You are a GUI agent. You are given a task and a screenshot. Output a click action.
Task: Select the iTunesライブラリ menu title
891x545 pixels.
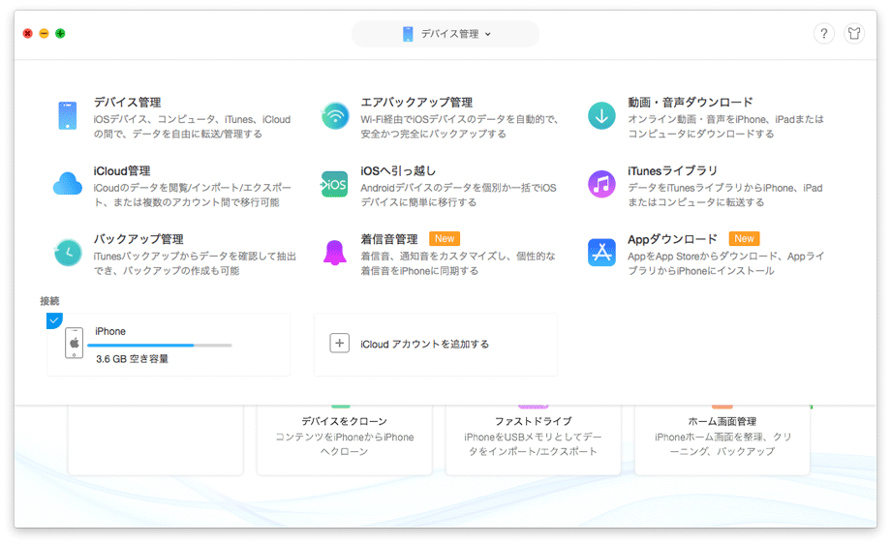click(x=673, y=171)
